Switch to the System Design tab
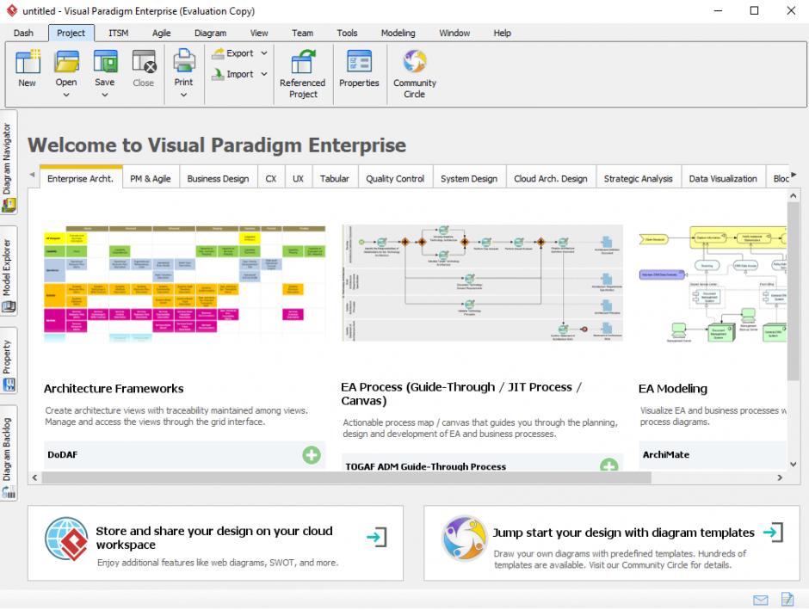809x610 pixels. tap(469, 178)
